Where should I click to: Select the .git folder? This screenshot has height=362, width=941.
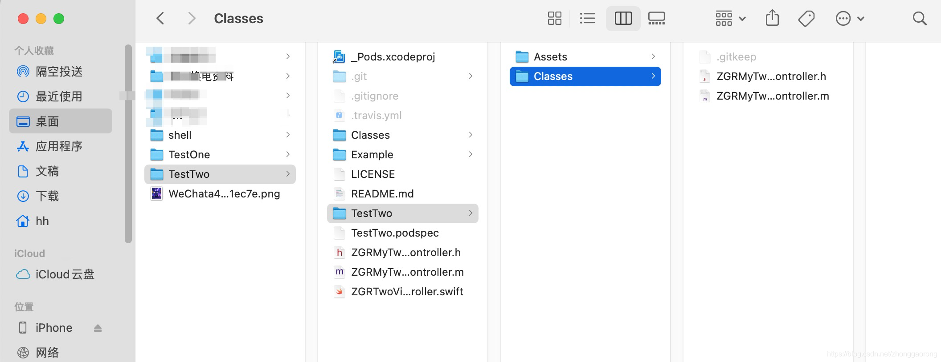click(403, 76)
